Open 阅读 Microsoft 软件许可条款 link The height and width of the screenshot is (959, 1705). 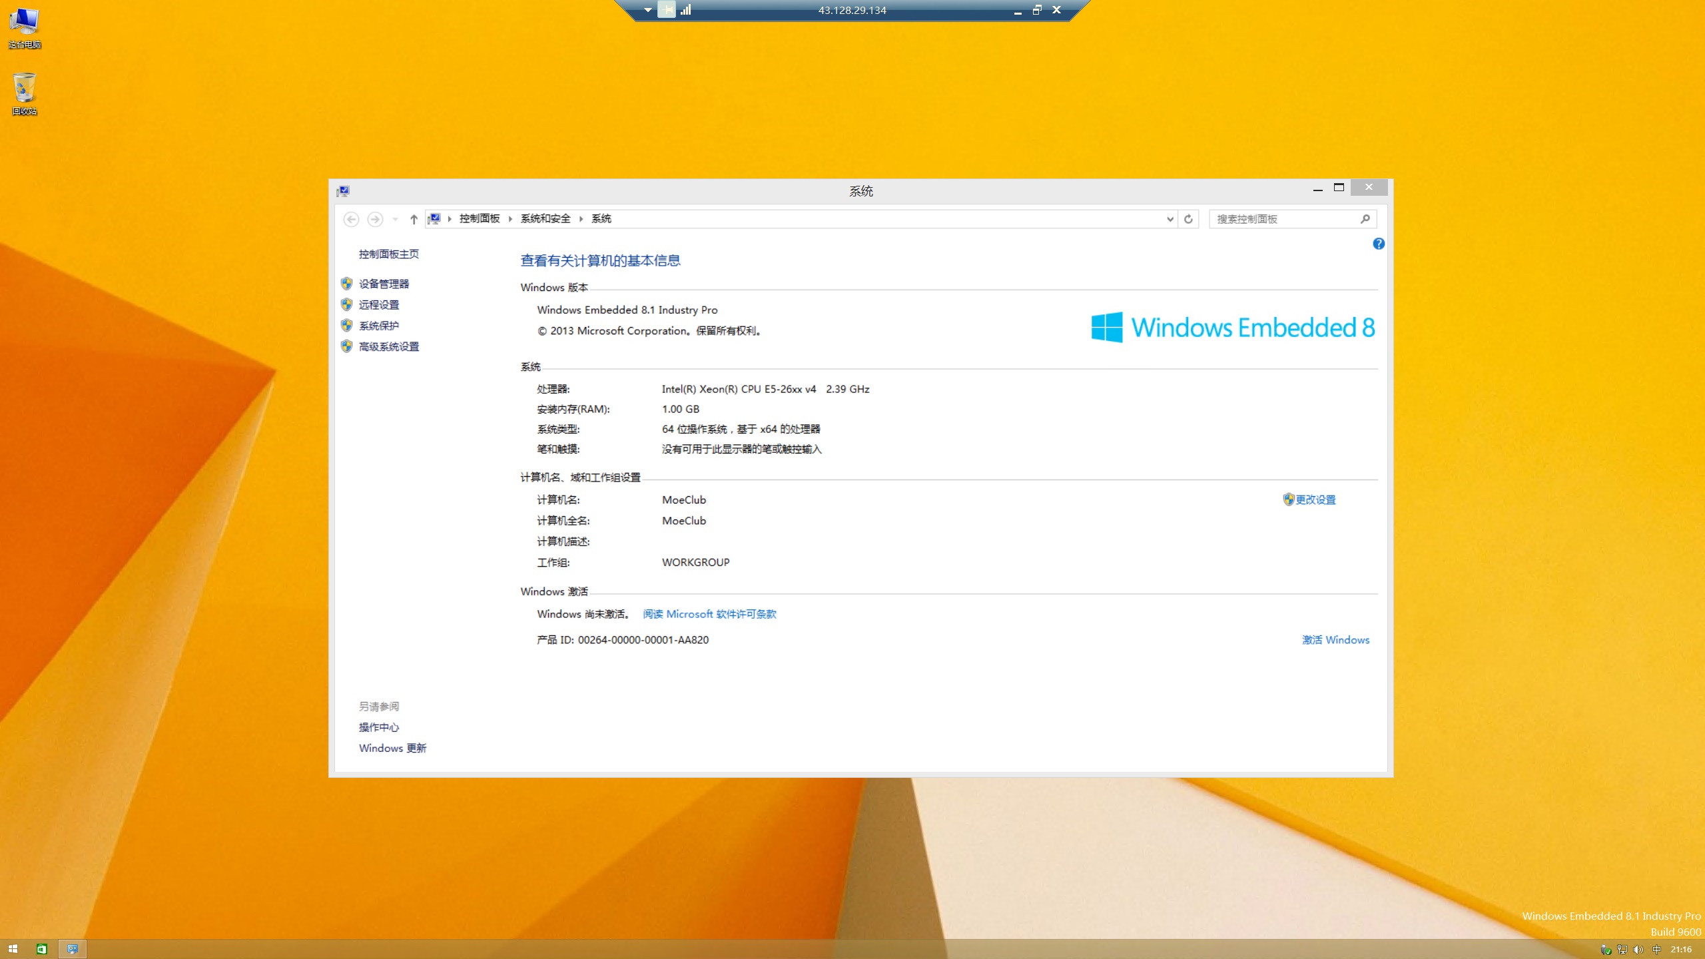(x=709, y=614)
